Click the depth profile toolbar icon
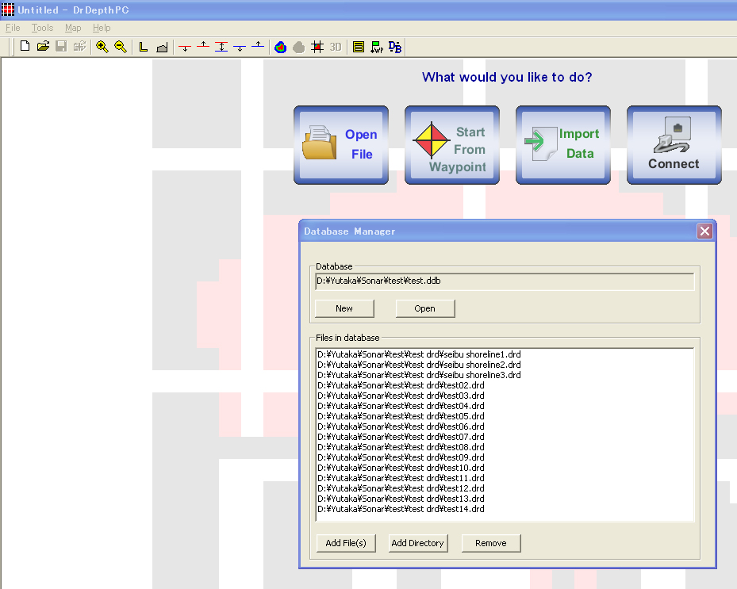This screenshot has width=737, height=589. click(x=162, y=47)
